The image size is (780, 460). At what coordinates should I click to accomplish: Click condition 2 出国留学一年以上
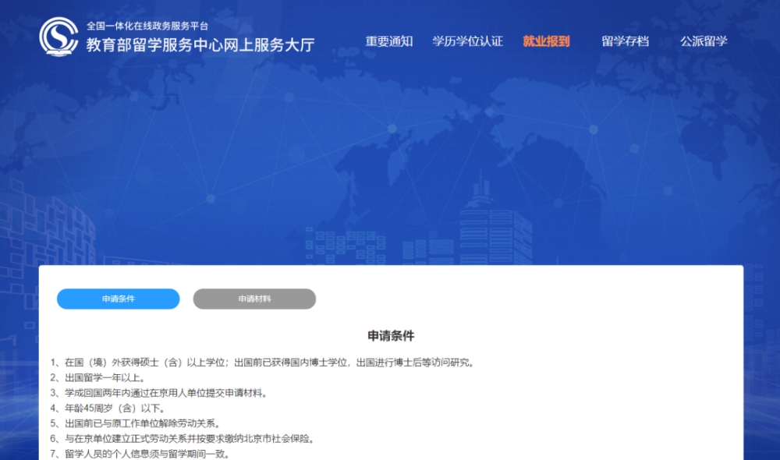point(98,378)
